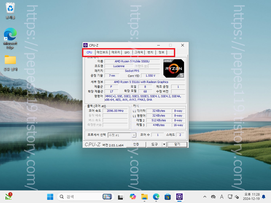This screenshot has width=271, height=203.
Task: Click the 닫기 button
Action: [177, 145]
